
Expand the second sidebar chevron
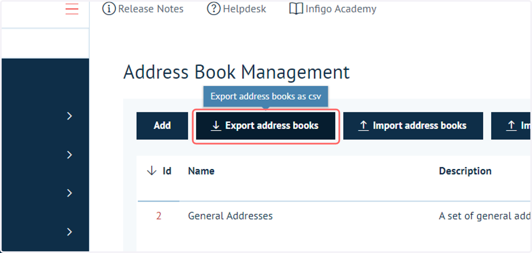pyautogui.click(x=69, y=154)
